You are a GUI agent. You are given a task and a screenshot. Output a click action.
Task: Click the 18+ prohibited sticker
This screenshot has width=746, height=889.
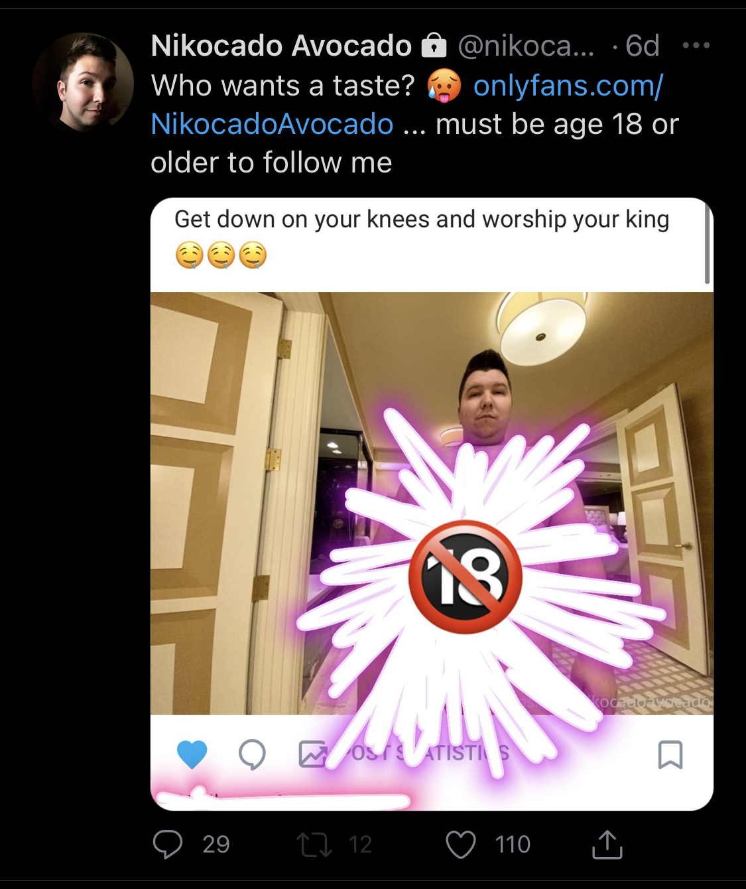(x=466, y=577)
